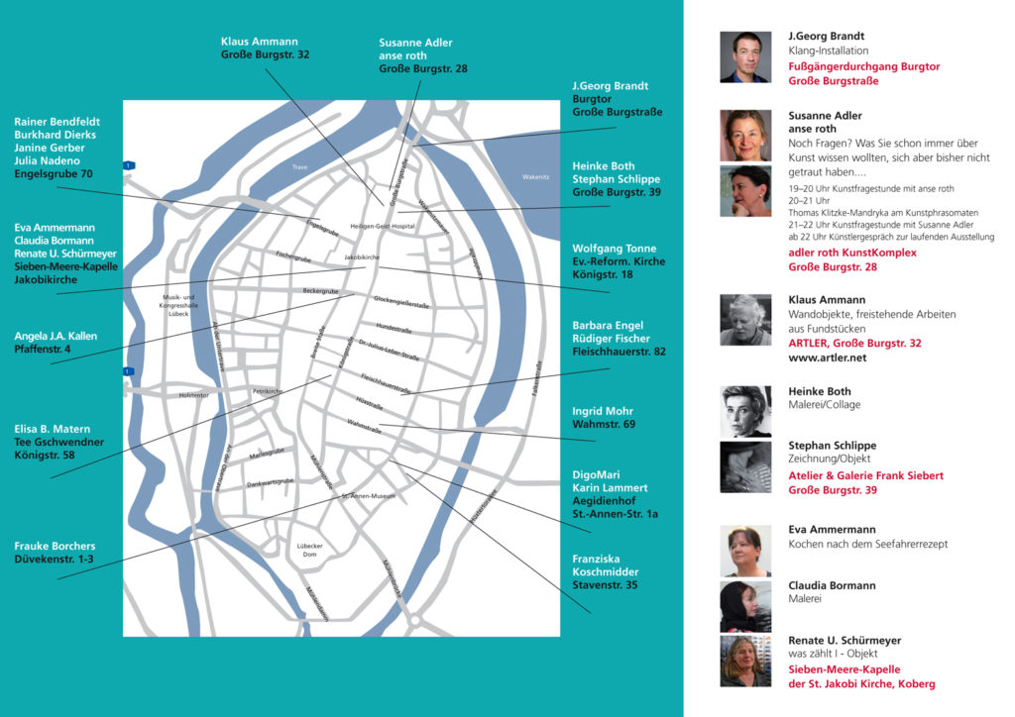The height and width of the screenshot is (717, 1015).
Task: Click the 'Hüxstraße' street label
Action: click(x=370, y=403)
